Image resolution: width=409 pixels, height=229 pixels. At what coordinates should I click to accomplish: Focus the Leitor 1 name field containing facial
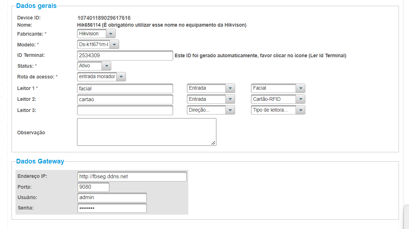coord(125,88)
